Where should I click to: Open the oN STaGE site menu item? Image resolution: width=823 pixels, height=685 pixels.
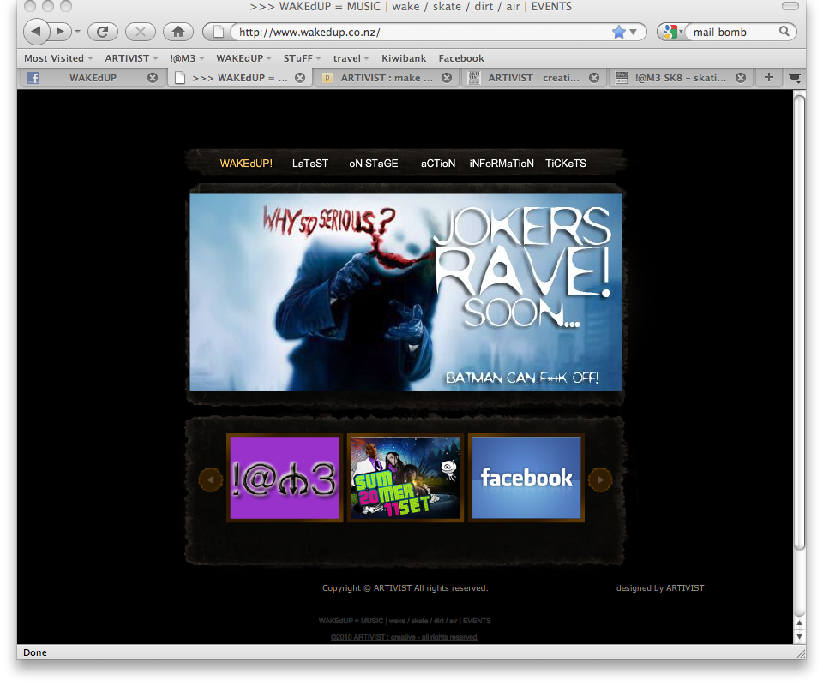click(x=373, y=164)
